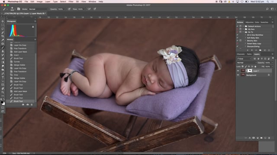This screenshot has width=277, height=155.
Task: Open the Flow dropdown arrow
Action: click(x=85, y=9)
